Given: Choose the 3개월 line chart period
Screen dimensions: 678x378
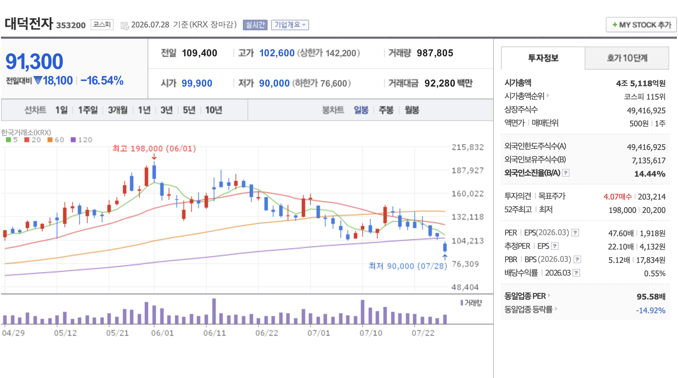Looking at the screenshot, I should 118,110.
